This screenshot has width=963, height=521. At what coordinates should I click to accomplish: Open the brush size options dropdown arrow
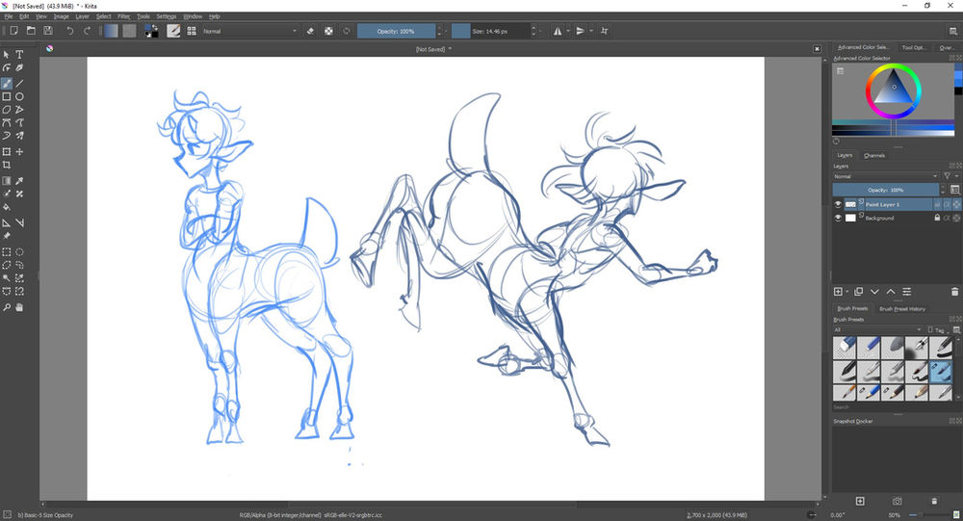pyautogui.click(x=540, y=31)
